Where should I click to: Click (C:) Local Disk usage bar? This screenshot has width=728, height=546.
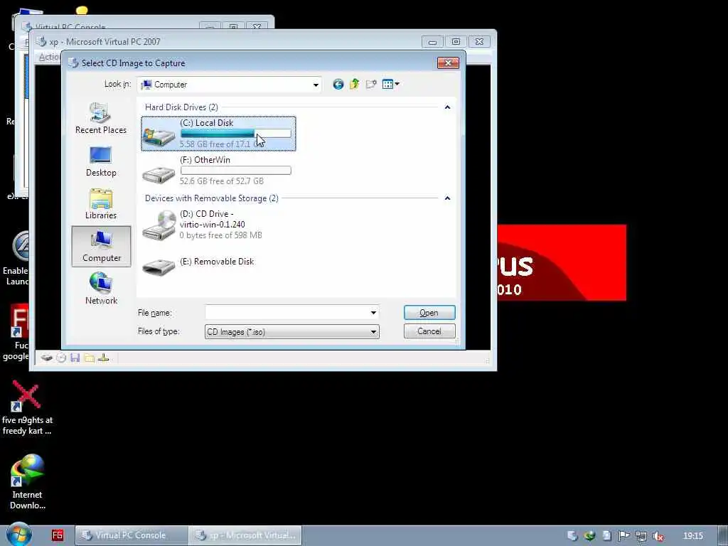click(x=236, y=134)
